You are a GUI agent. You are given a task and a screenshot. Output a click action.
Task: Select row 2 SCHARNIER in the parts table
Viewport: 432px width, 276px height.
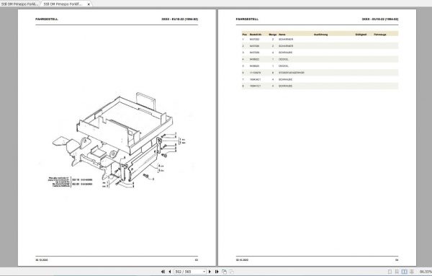pos(320,46)
